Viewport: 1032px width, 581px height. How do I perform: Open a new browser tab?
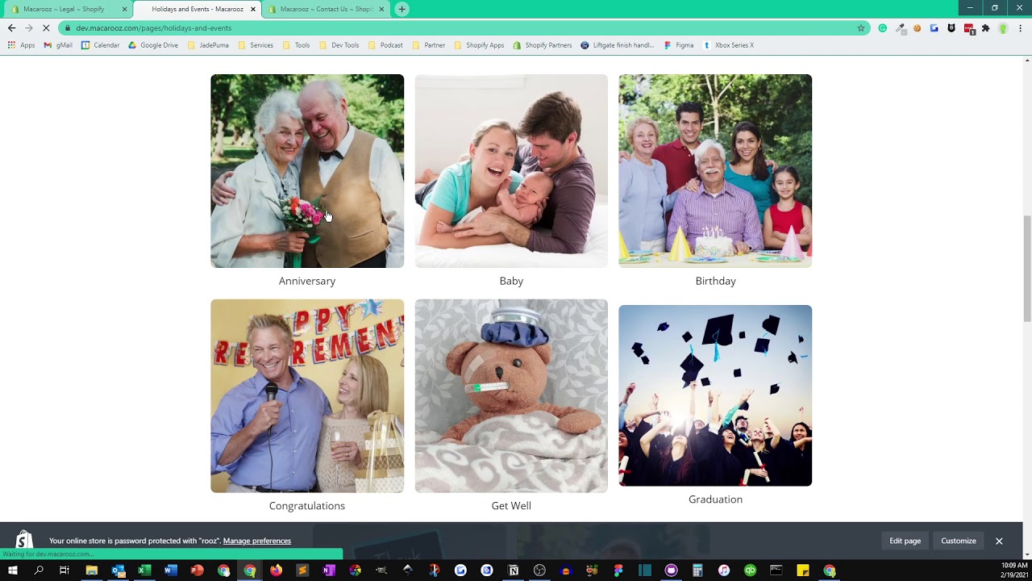tap(402, 9)
